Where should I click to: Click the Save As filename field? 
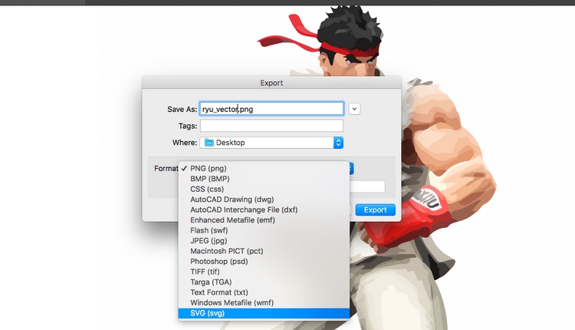tap(271, 109)
